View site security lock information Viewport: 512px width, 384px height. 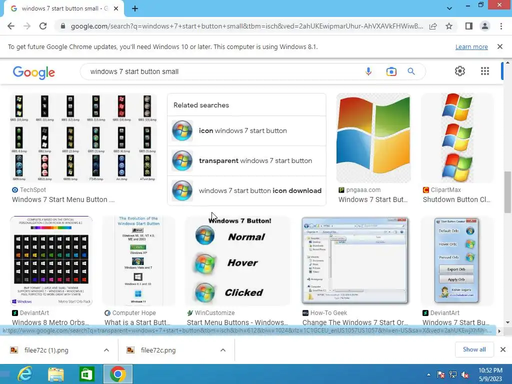(63, 26)
